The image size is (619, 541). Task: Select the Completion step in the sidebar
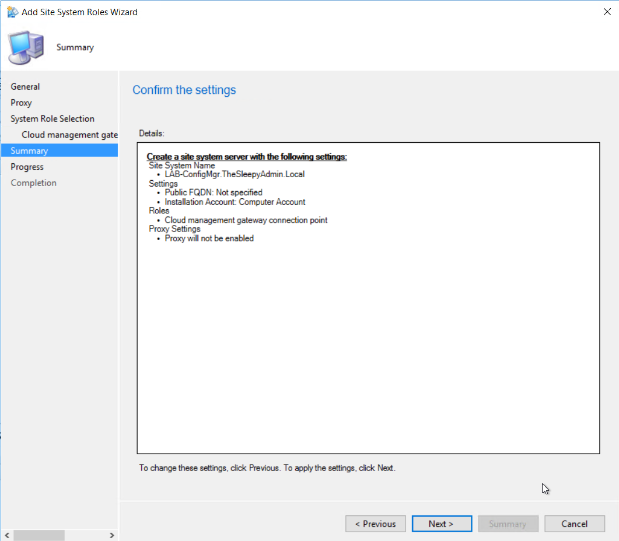pyautogui.click(x=33, y=182)
